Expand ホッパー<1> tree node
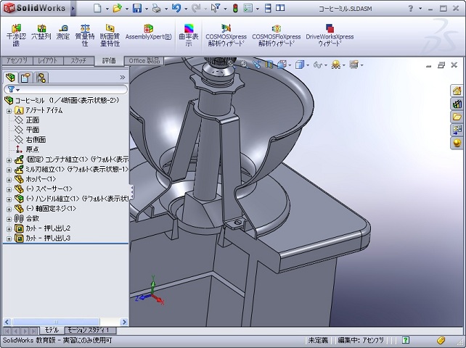 click(x=9, y=180)
